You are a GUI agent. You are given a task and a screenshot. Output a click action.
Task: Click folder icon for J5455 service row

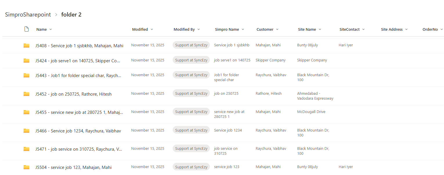[26, 112]
